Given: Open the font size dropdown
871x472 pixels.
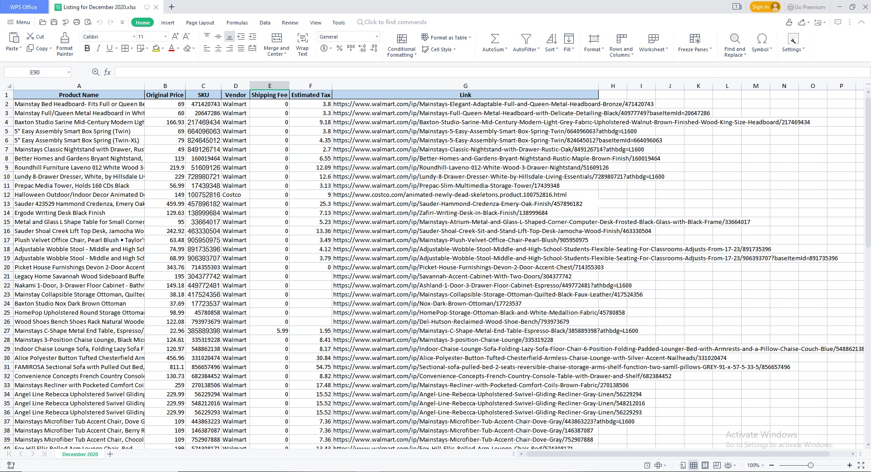Looking at the screenshot, I should click(165, 37).
